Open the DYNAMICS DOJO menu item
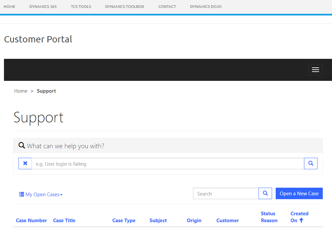Viewport: 332px width, 235px height. tap(206, 7)
